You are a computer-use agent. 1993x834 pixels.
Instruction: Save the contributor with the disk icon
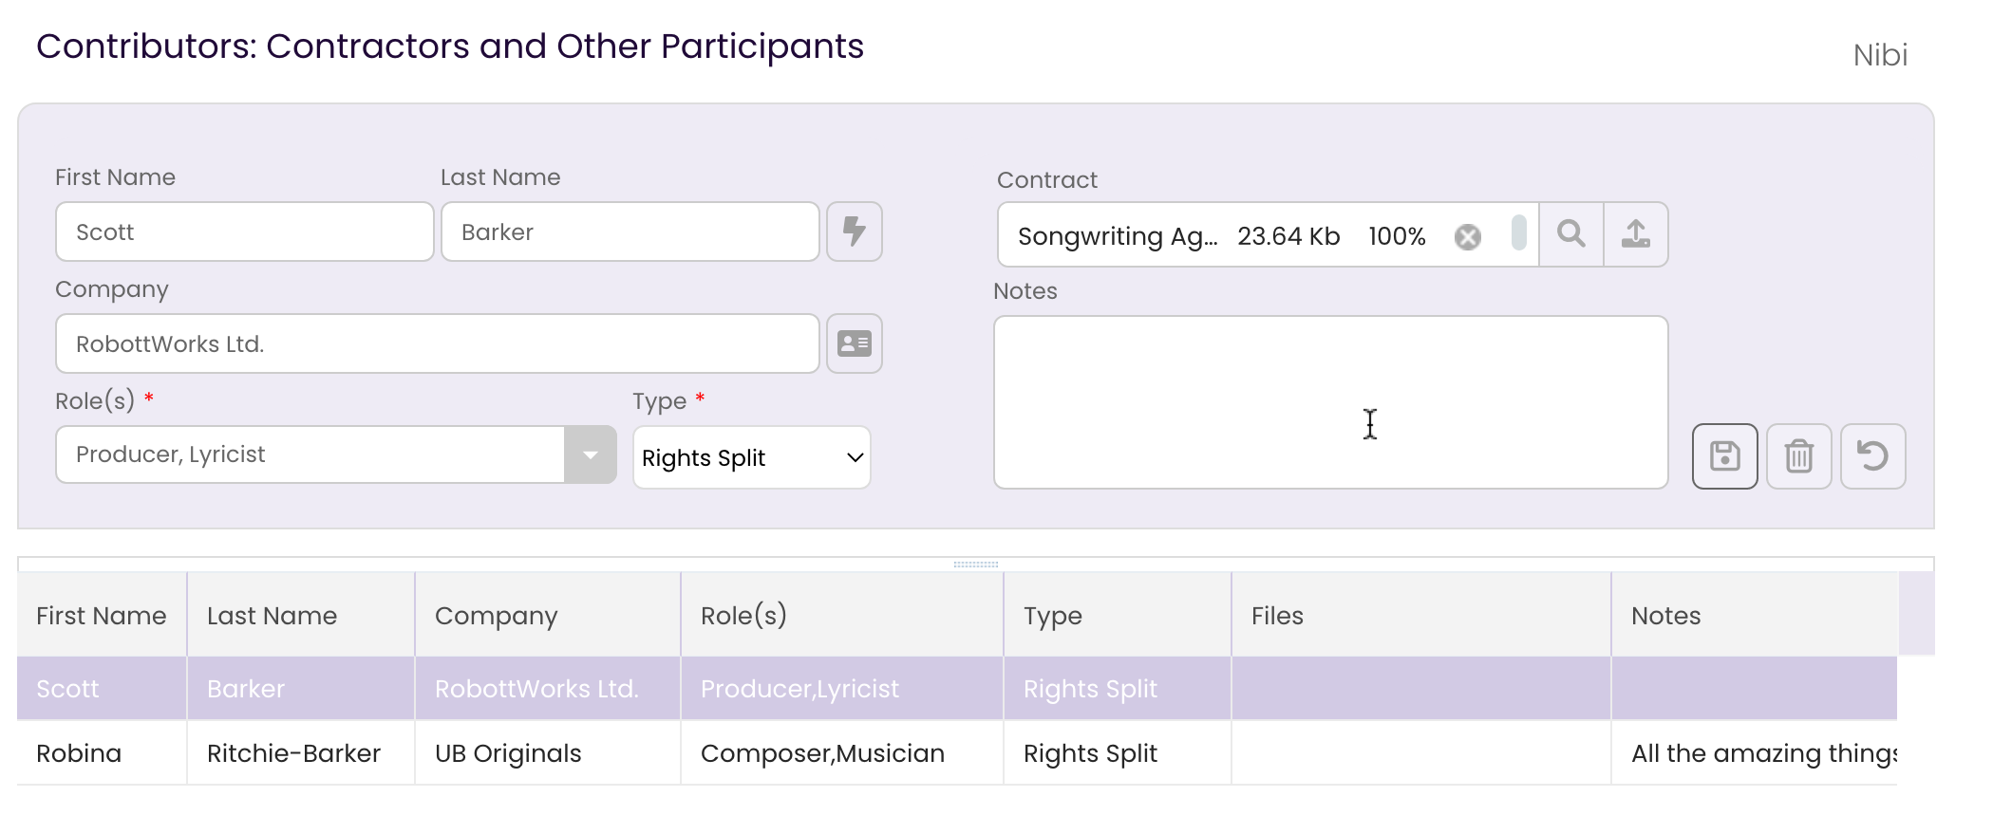coord(1724,456)
